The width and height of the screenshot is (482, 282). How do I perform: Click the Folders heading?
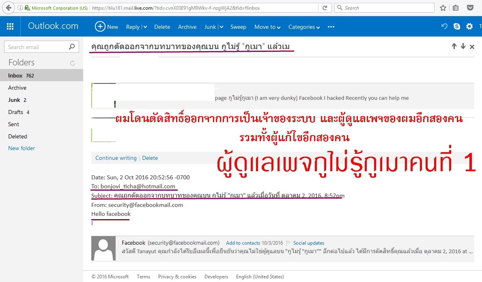(22, 62)
